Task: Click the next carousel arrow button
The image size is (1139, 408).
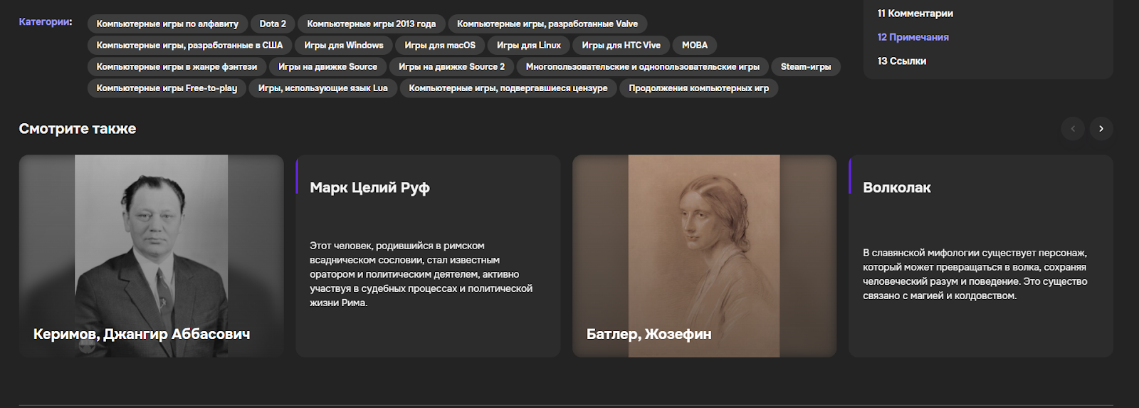Action: [1101, 129]
